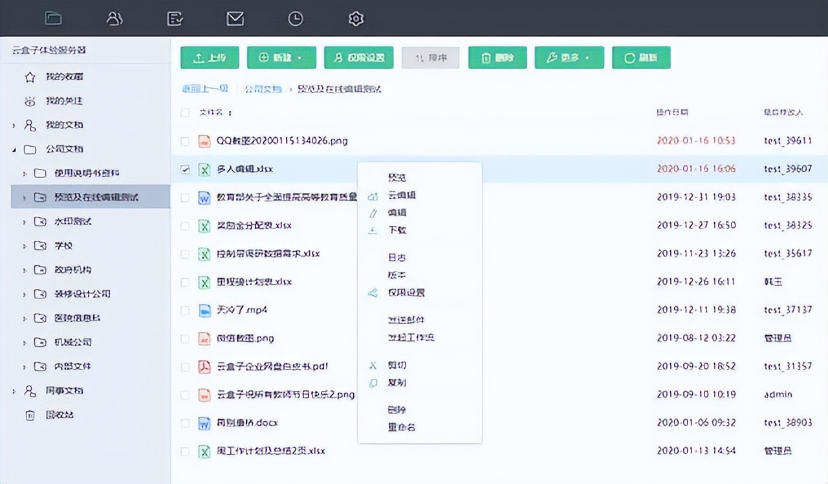
Task: Click the 上传 upload button
Action: point(209,58)
